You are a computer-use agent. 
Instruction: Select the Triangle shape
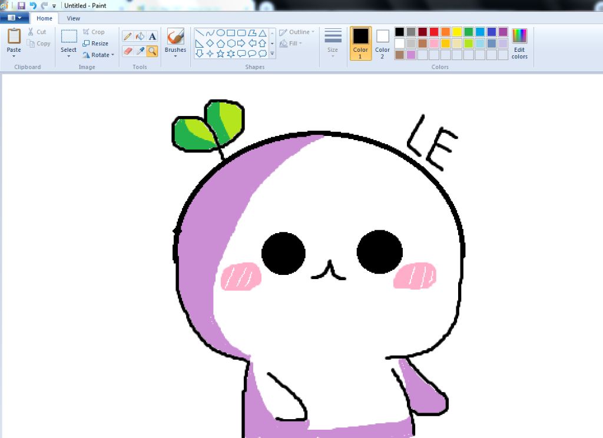262,33
